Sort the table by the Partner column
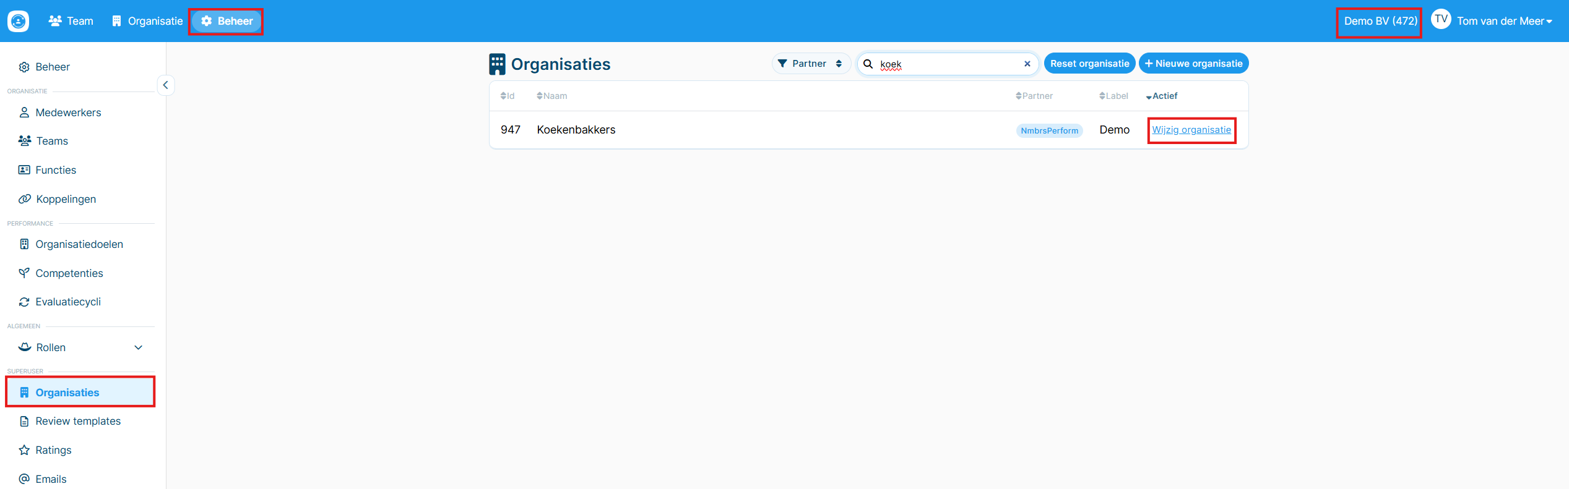Image resolution: width=1569 pixels, height=489 pixels. (x=1034, y=96)
